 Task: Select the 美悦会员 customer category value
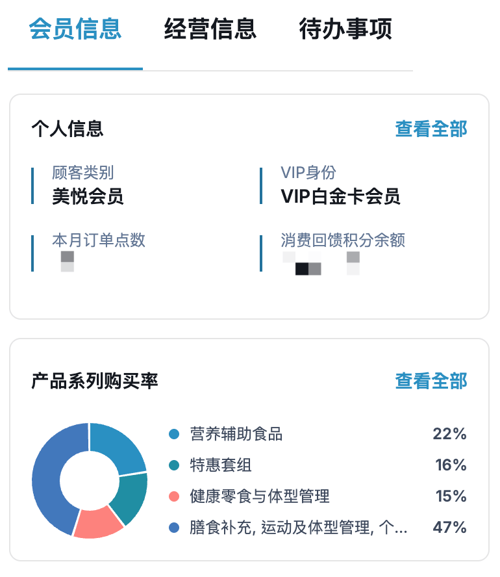[88, 196]
